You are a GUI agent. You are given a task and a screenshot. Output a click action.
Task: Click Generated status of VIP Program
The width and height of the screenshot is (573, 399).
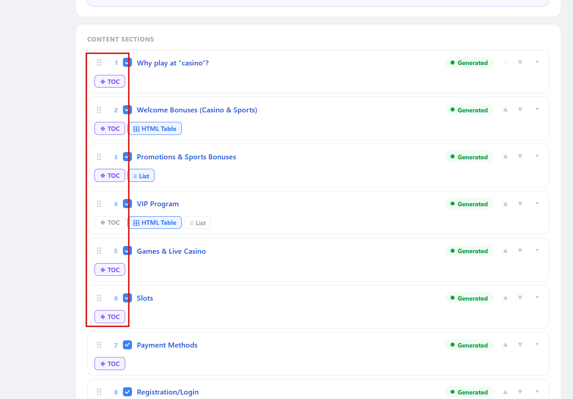click(469, 204)
